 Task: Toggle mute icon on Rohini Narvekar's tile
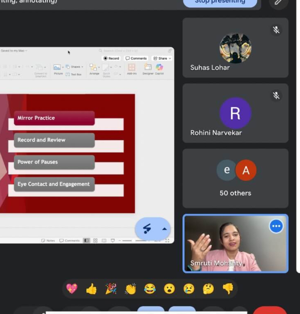[276, 96]
